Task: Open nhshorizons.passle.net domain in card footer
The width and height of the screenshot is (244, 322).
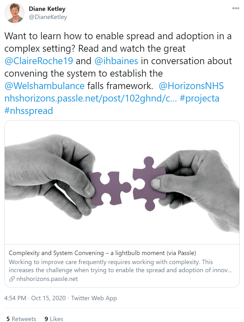Action: coord(47,279)
